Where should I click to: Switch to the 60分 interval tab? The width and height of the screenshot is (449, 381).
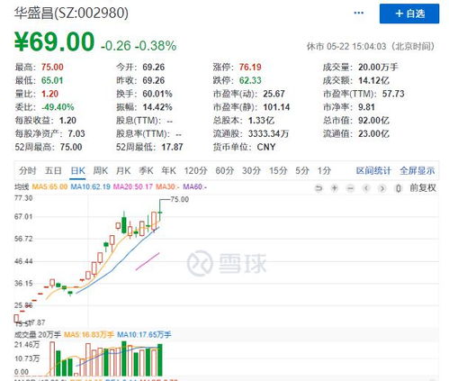click(225, 171)
